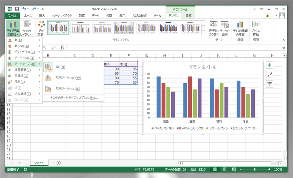Switch to Normal view icon in status bar
The width and height of the screenshot is (293, 178).
[x=215, y=169]
